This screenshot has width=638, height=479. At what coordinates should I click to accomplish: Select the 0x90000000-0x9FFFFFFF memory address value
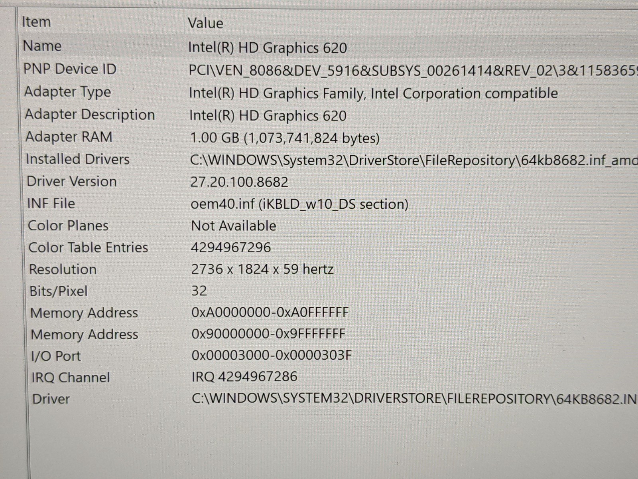coord(268,334)
